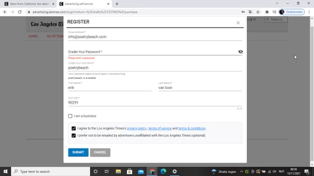
Task: Reload the current page
Action: click(19, 12)
